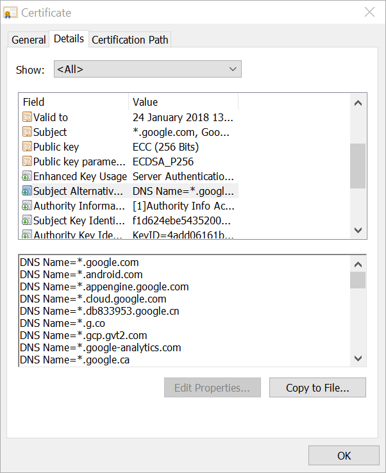
Task: Click the Public key parameters icon
Action: 27,162
